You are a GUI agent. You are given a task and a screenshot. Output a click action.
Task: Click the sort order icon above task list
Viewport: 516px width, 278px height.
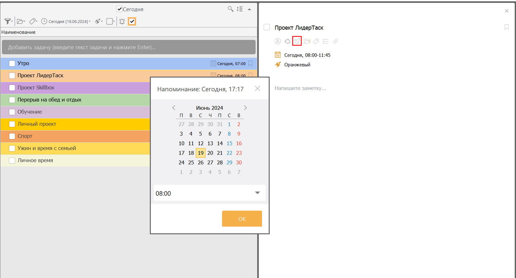pos(240,9)
